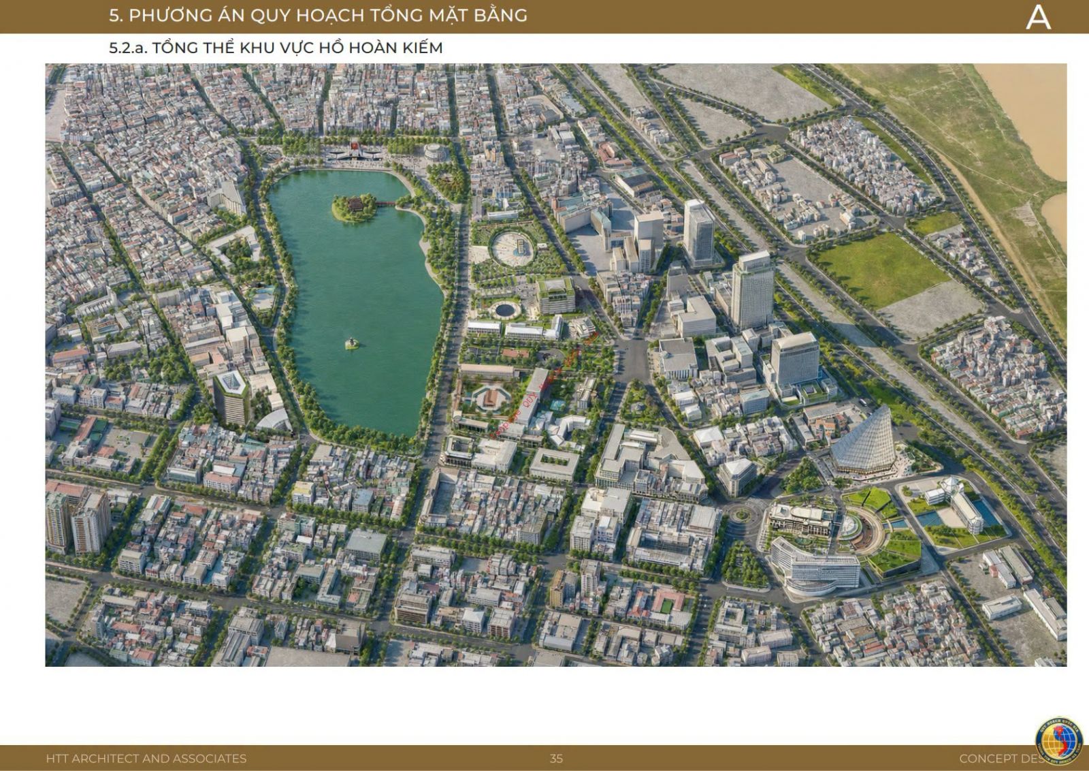Click the subtitle "5.2.a. TỔNG THỂ KHU VỰC HỒ HOÀN KIẾM"

point(276,48)
